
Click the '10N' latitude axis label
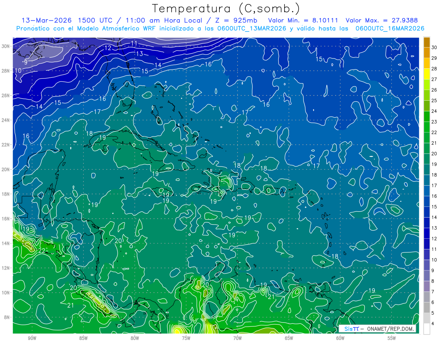click(x=6, y=293)
